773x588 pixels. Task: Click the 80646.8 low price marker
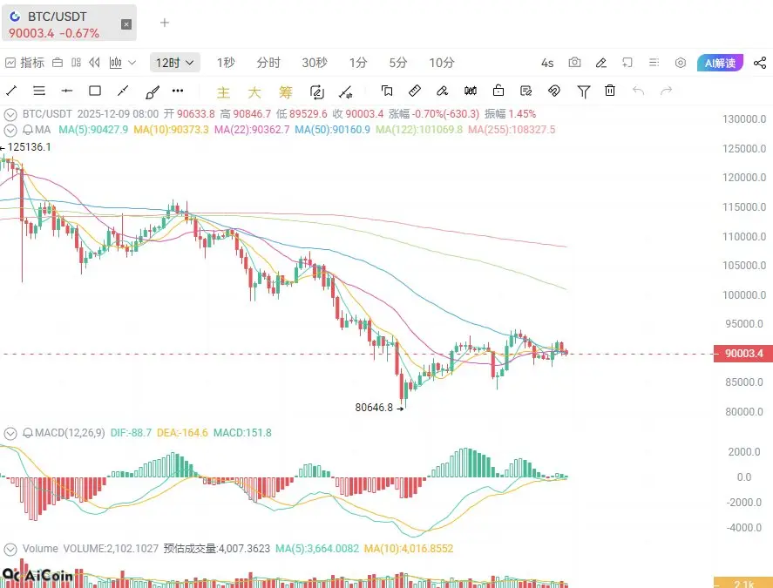pyautogui.click(x=374, y=408)
